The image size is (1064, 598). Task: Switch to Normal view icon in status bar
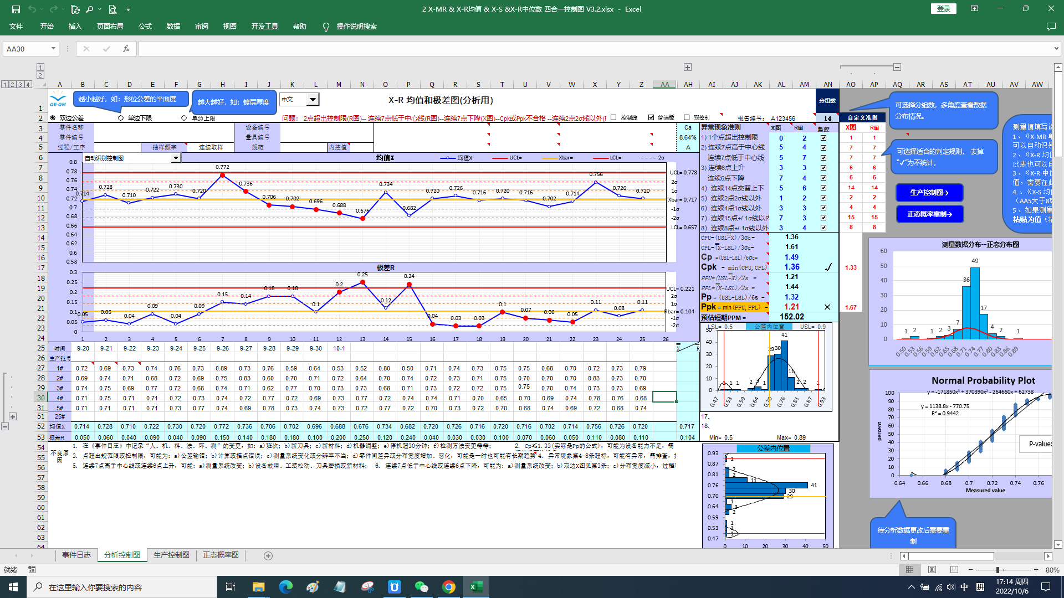[x=910, y=569]
